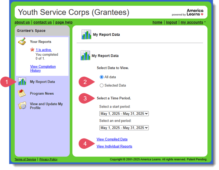Open the Privacy Policy link in footer
This screenshot has height=170, width=219.
(x=48, y=159)
